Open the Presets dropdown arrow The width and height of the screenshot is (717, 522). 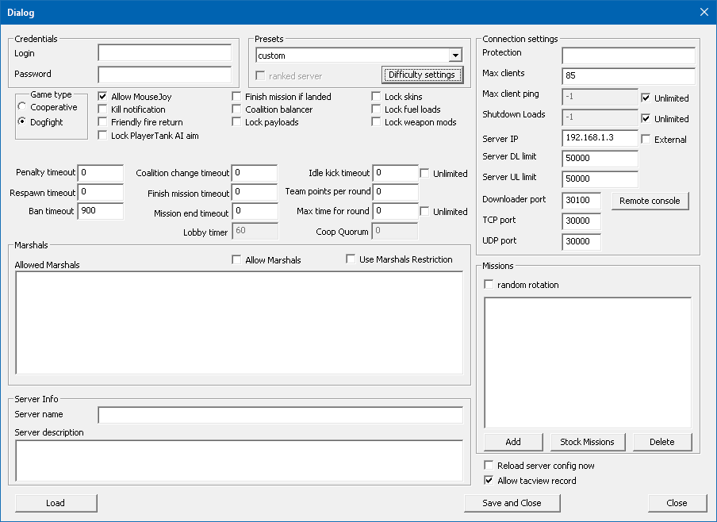pyautogui.click(x=455, y=56)
